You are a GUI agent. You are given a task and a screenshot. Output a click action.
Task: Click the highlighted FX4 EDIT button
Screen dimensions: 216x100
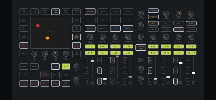pyautogui.click(x=24, y=45)
